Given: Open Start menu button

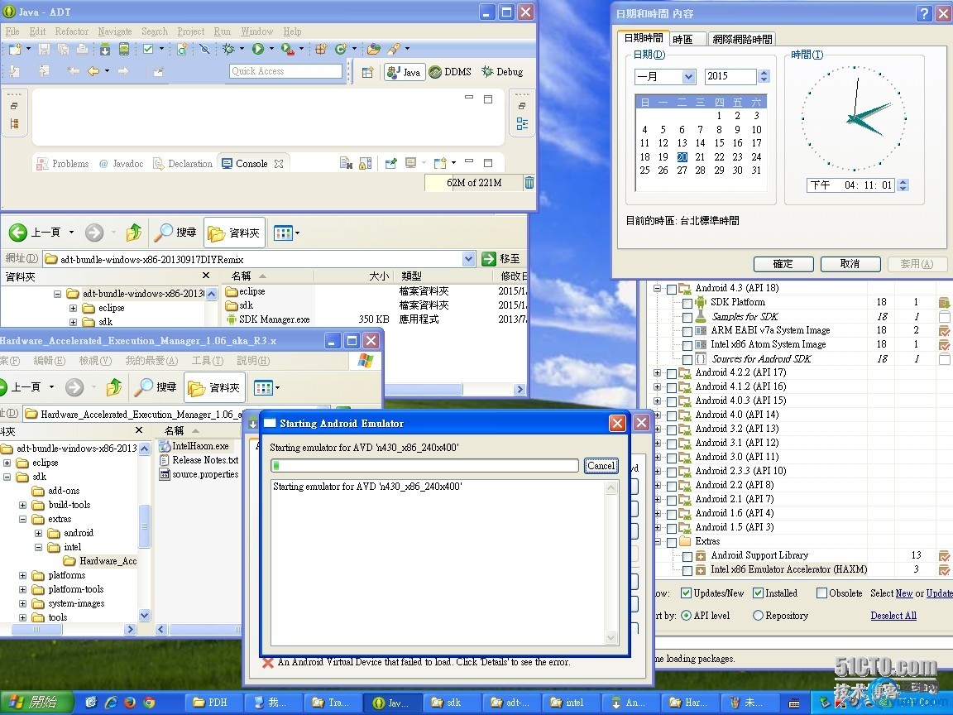Looking at the screenshot, I should click(37, 703).
